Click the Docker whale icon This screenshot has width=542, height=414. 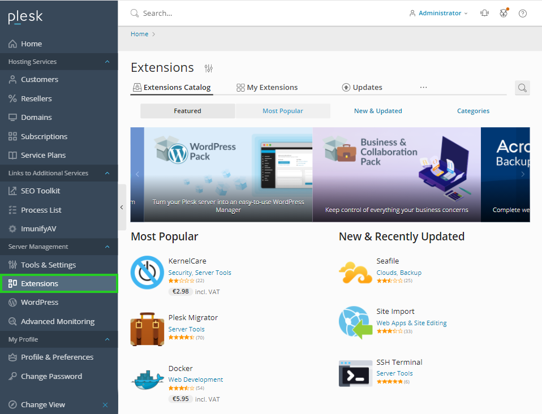pos(147,379)
